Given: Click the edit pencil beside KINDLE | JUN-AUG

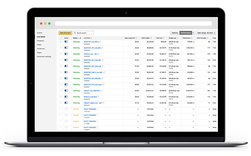Looking at the screenshot, I should pos(98,97).
